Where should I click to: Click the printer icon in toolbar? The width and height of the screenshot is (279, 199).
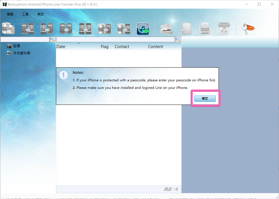click(x=205, y=28)
